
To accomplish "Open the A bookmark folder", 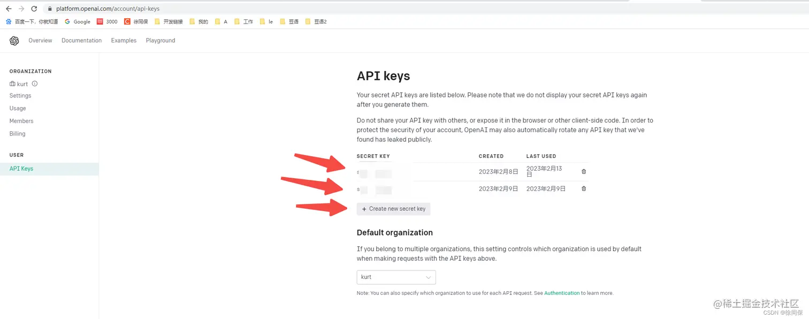I will [221, 21].
